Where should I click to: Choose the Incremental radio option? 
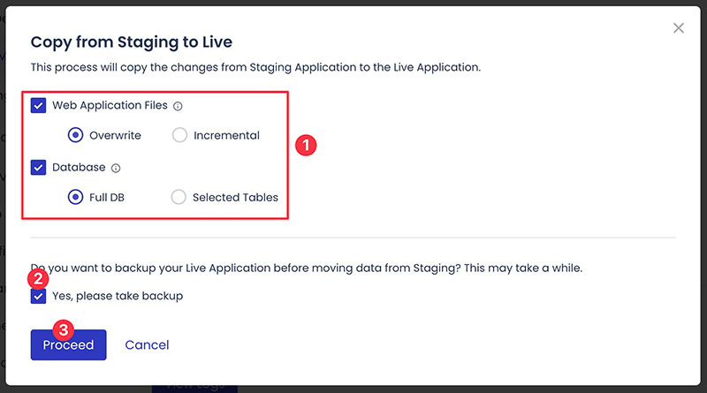(179, 135)
